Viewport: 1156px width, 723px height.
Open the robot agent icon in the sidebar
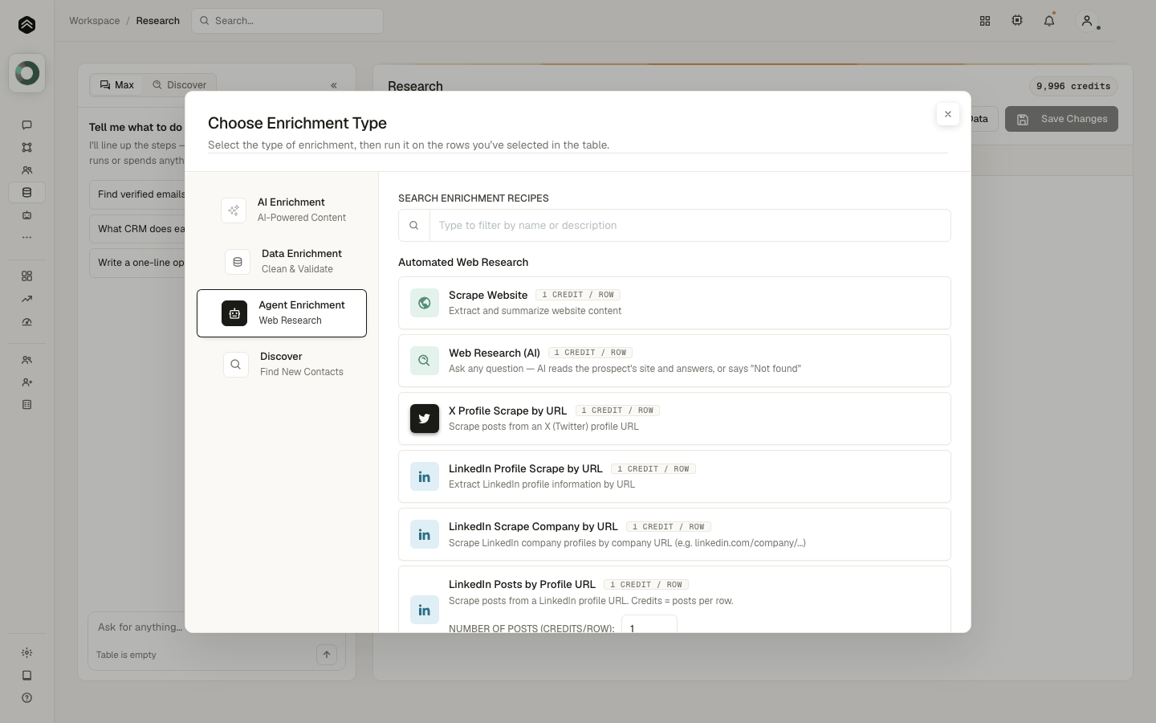(26, 215)
